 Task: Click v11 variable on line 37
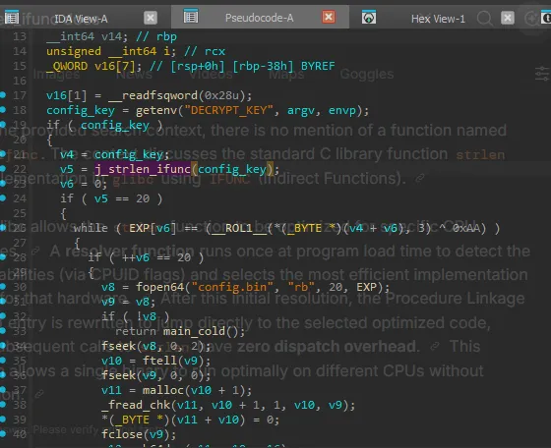112,390
